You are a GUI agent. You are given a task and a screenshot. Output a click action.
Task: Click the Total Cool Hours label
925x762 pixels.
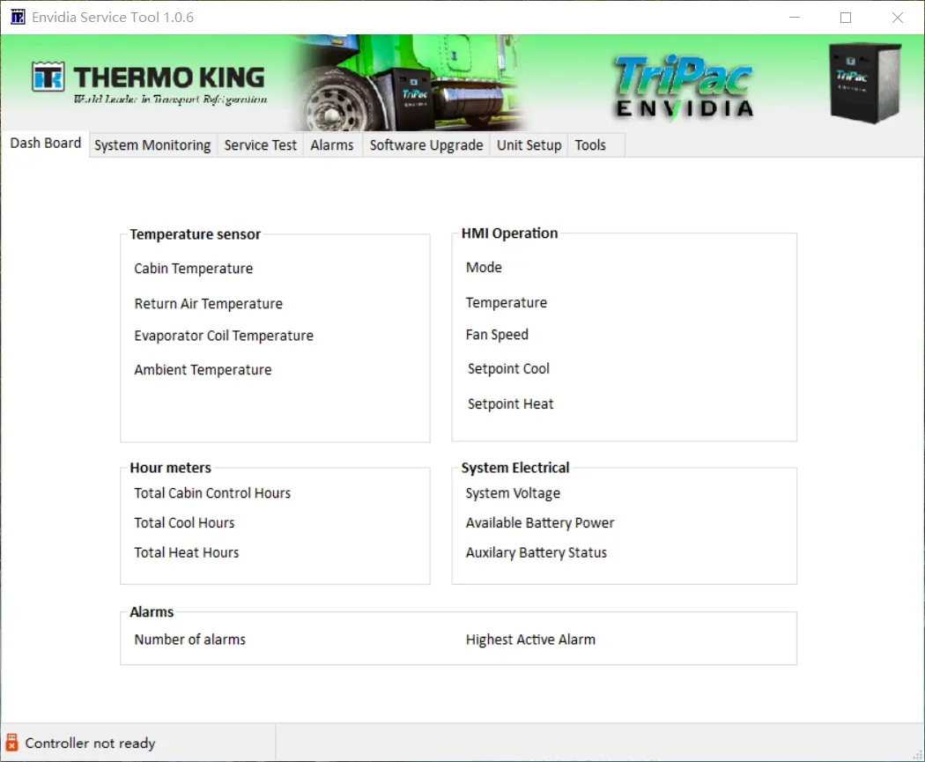184,522
